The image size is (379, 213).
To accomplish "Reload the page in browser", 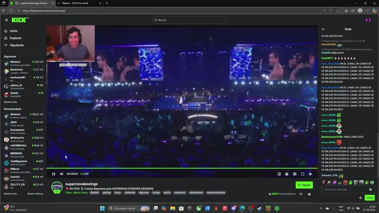I will point(11,11).
